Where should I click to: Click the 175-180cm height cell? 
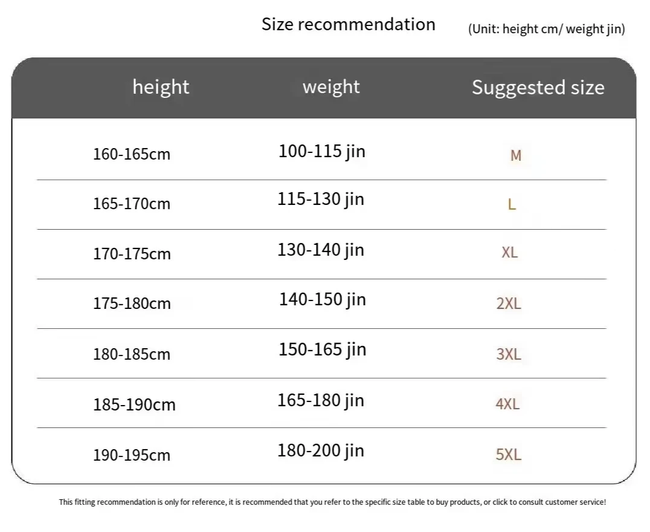132,303
